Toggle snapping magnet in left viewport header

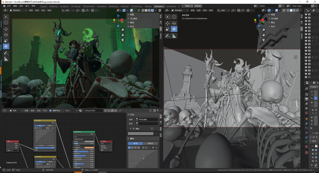coord(83,10)
